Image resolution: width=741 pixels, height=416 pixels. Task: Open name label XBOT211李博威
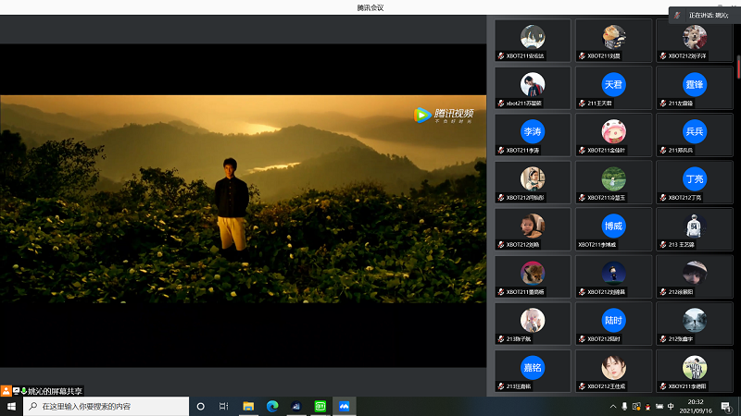[x=597, y=245]
